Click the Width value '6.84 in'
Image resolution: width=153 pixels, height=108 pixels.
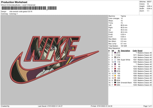pyautogui.click(x=149, y=9)
